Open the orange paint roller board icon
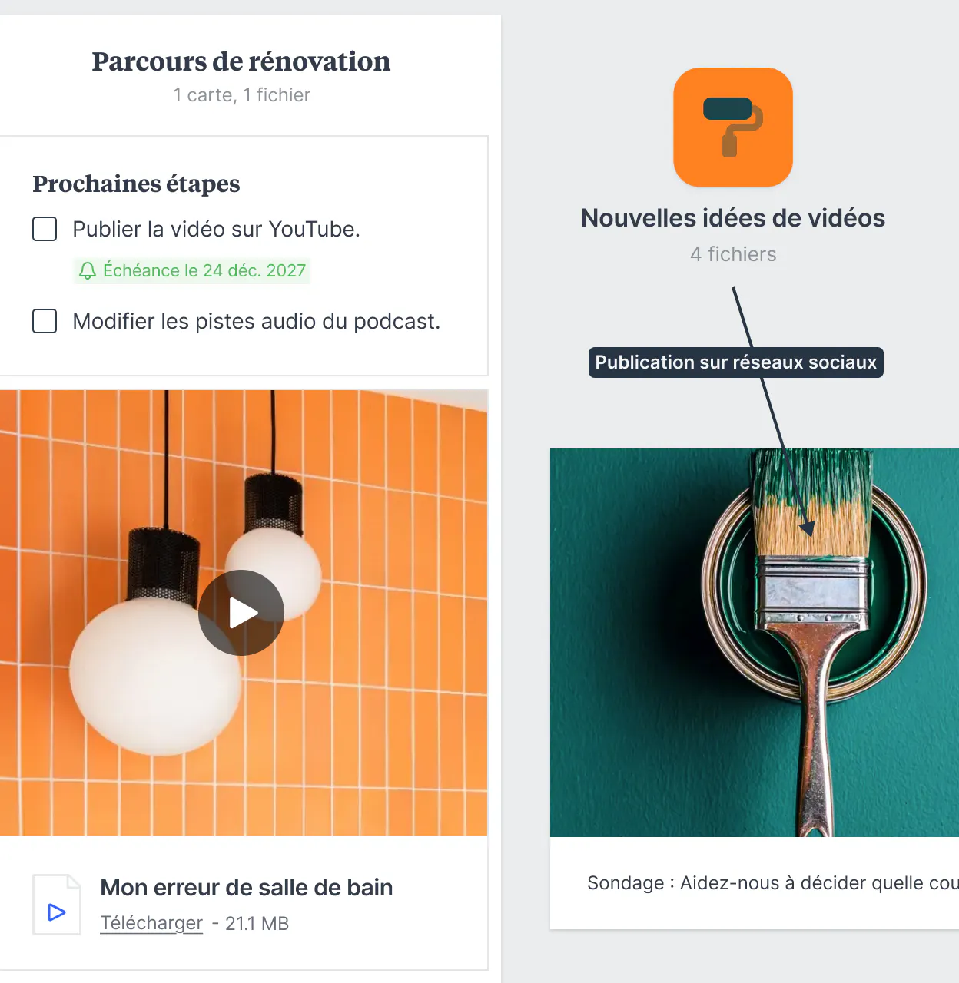This screenshot has width=959, height=983. pos(733,127)
